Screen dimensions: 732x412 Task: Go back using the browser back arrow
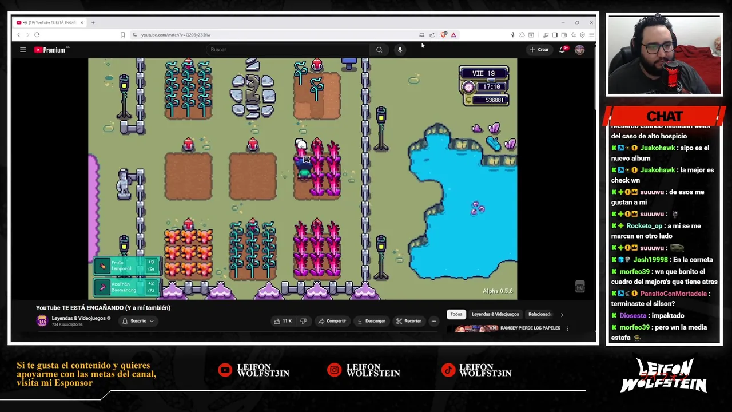18,35
